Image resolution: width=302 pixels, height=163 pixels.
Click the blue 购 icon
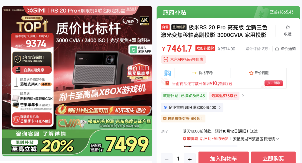point(167,73)
